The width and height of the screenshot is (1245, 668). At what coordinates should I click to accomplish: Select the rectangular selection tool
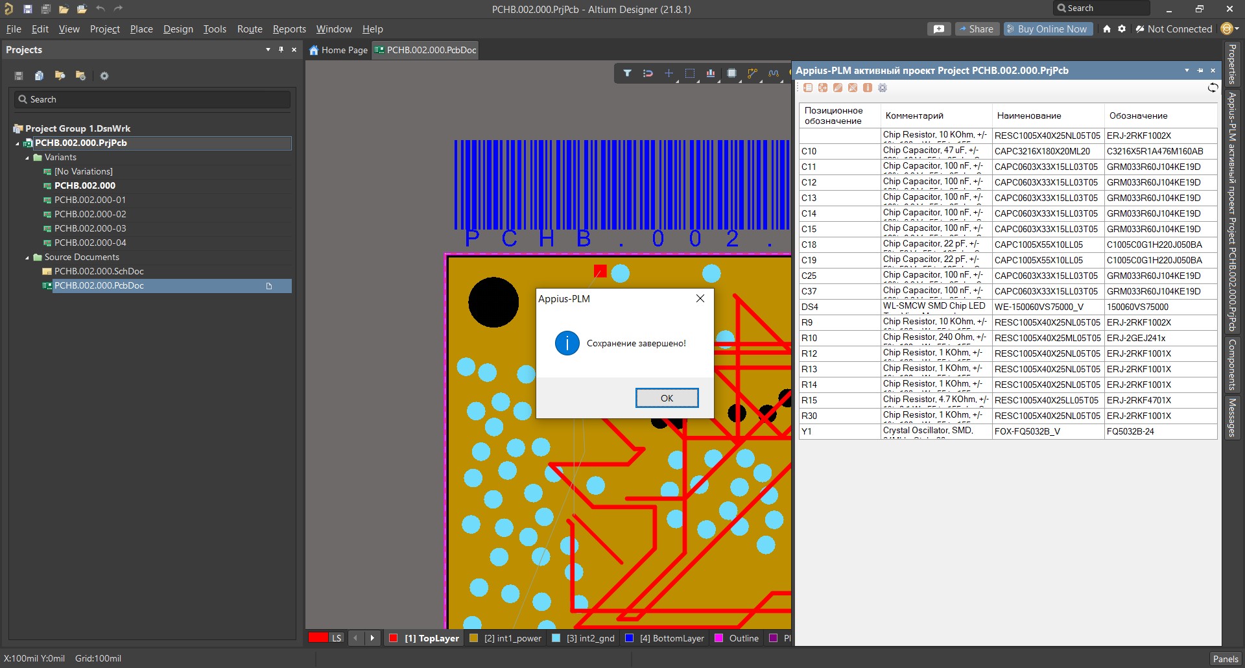690,73
